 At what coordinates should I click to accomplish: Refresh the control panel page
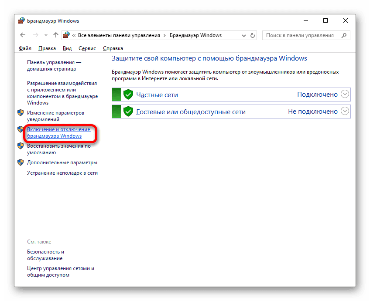253,36
